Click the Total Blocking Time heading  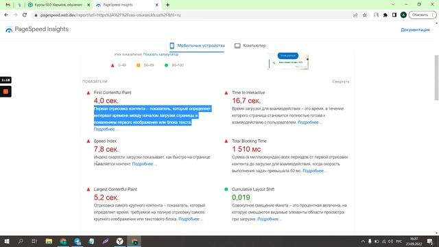point(249,141)
